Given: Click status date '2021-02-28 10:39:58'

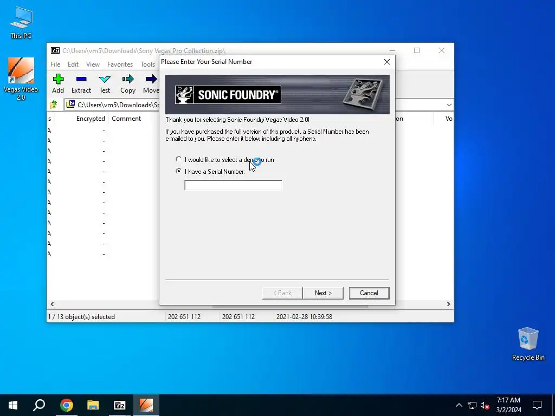Looking at the screenshot, I should [x=304, y=317].
